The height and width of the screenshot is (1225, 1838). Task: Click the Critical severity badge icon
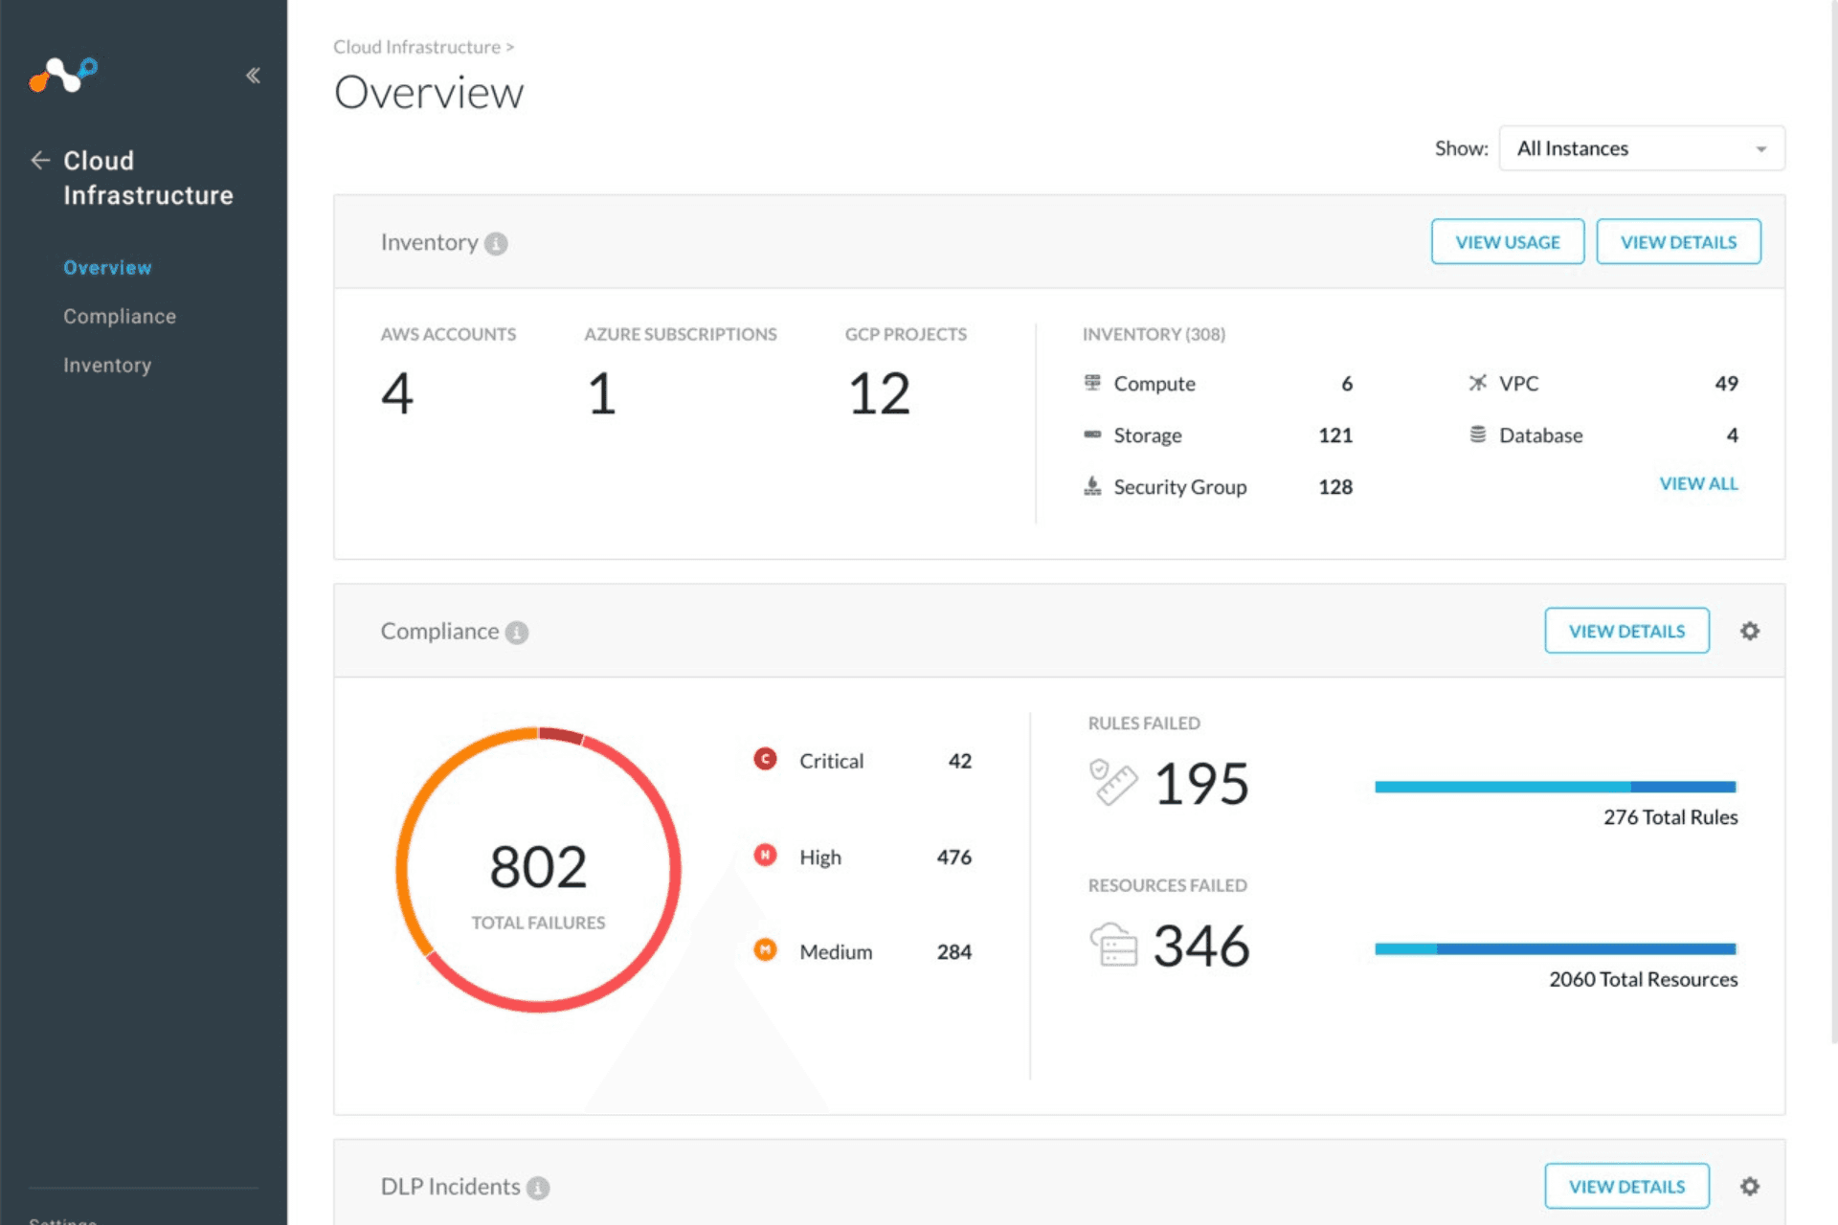pos(765,760)
